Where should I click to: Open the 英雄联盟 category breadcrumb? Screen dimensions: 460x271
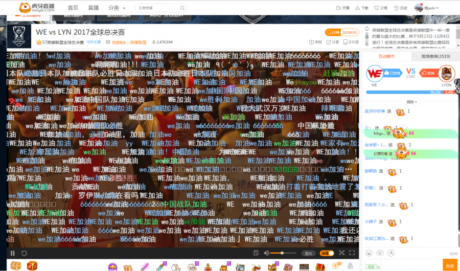coord(138,42)
